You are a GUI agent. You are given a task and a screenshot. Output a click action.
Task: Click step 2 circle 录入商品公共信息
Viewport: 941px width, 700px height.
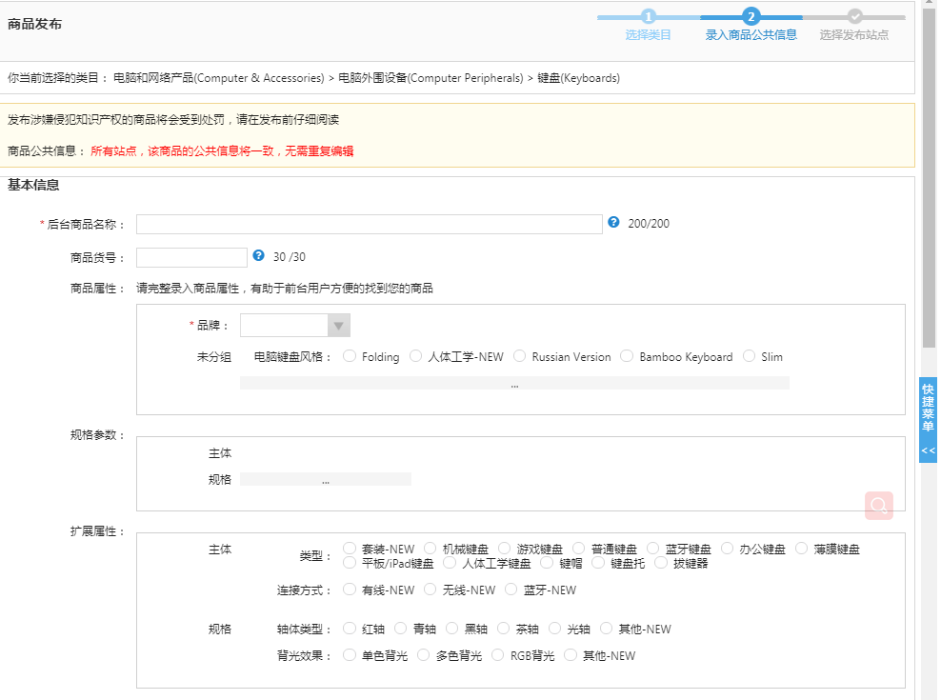click(751, 16)
